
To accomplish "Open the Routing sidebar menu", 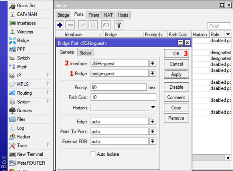I will tap(30, 93).
